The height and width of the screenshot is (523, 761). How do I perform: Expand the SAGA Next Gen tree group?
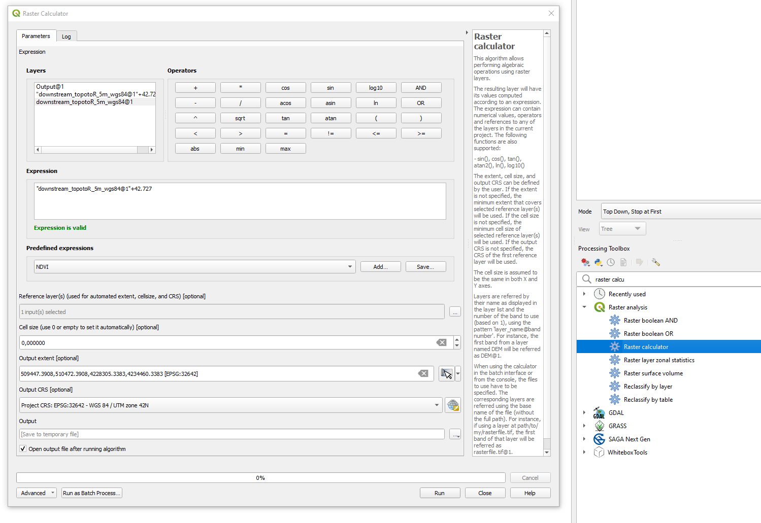584,439
